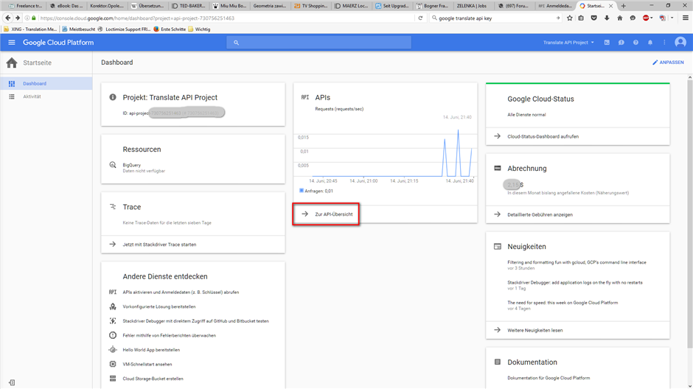Image resolution: width=693 pixels, height=389 pixels.
Task: Activate Cloud Shell icon in header
Action: (x=607, y=43)
